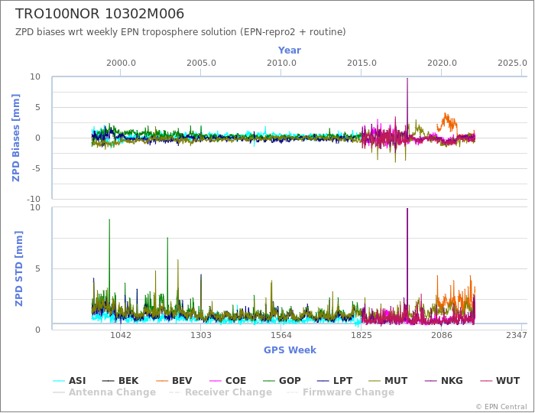The image size is (535, 413).
Task: Click the cyan ASI legend line marker
Action: click(x=59, y=381)
